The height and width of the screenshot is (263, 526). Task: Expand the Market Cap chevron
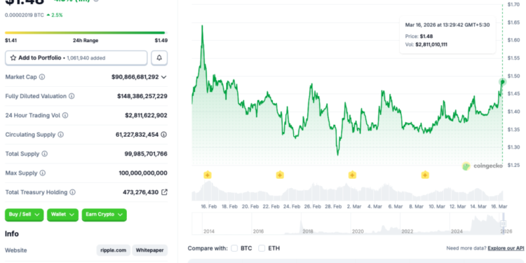tap(163, 77)
